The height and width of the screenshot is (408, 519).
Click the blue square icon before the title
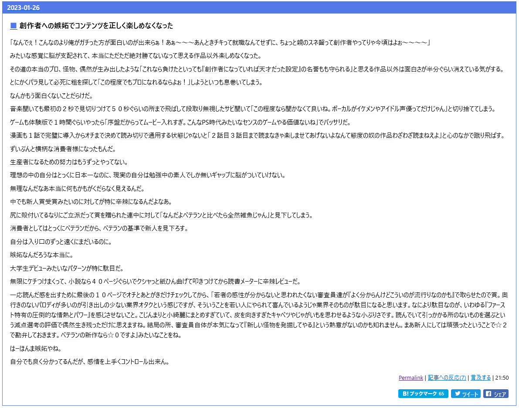click(14, 26)
